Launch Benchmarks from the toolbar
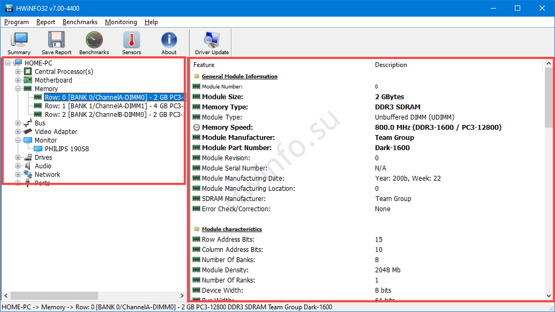555x312 pixels. click(94, 43)
